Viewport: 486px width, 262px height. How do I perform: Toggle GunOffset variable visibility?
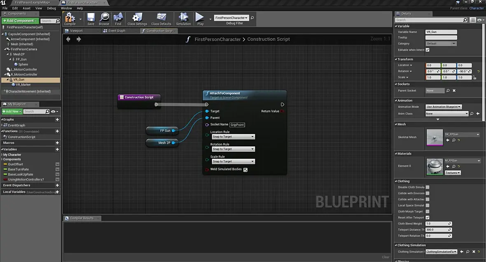[57, 165]
